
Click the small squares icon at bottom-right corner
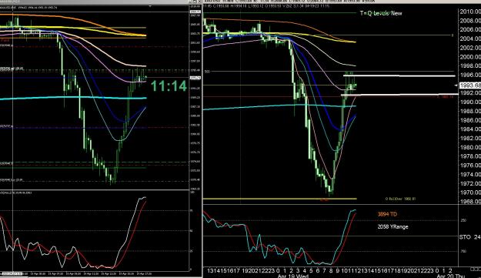pyautogui.click(x=476, y=269)
